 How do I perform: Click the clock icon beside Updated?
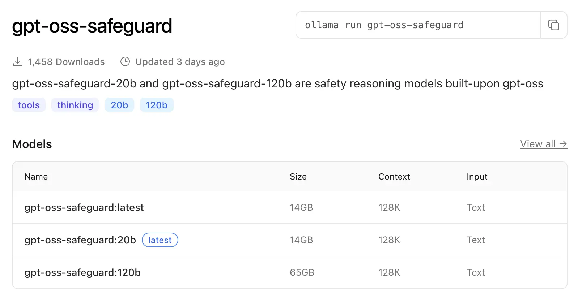(124, 61)
